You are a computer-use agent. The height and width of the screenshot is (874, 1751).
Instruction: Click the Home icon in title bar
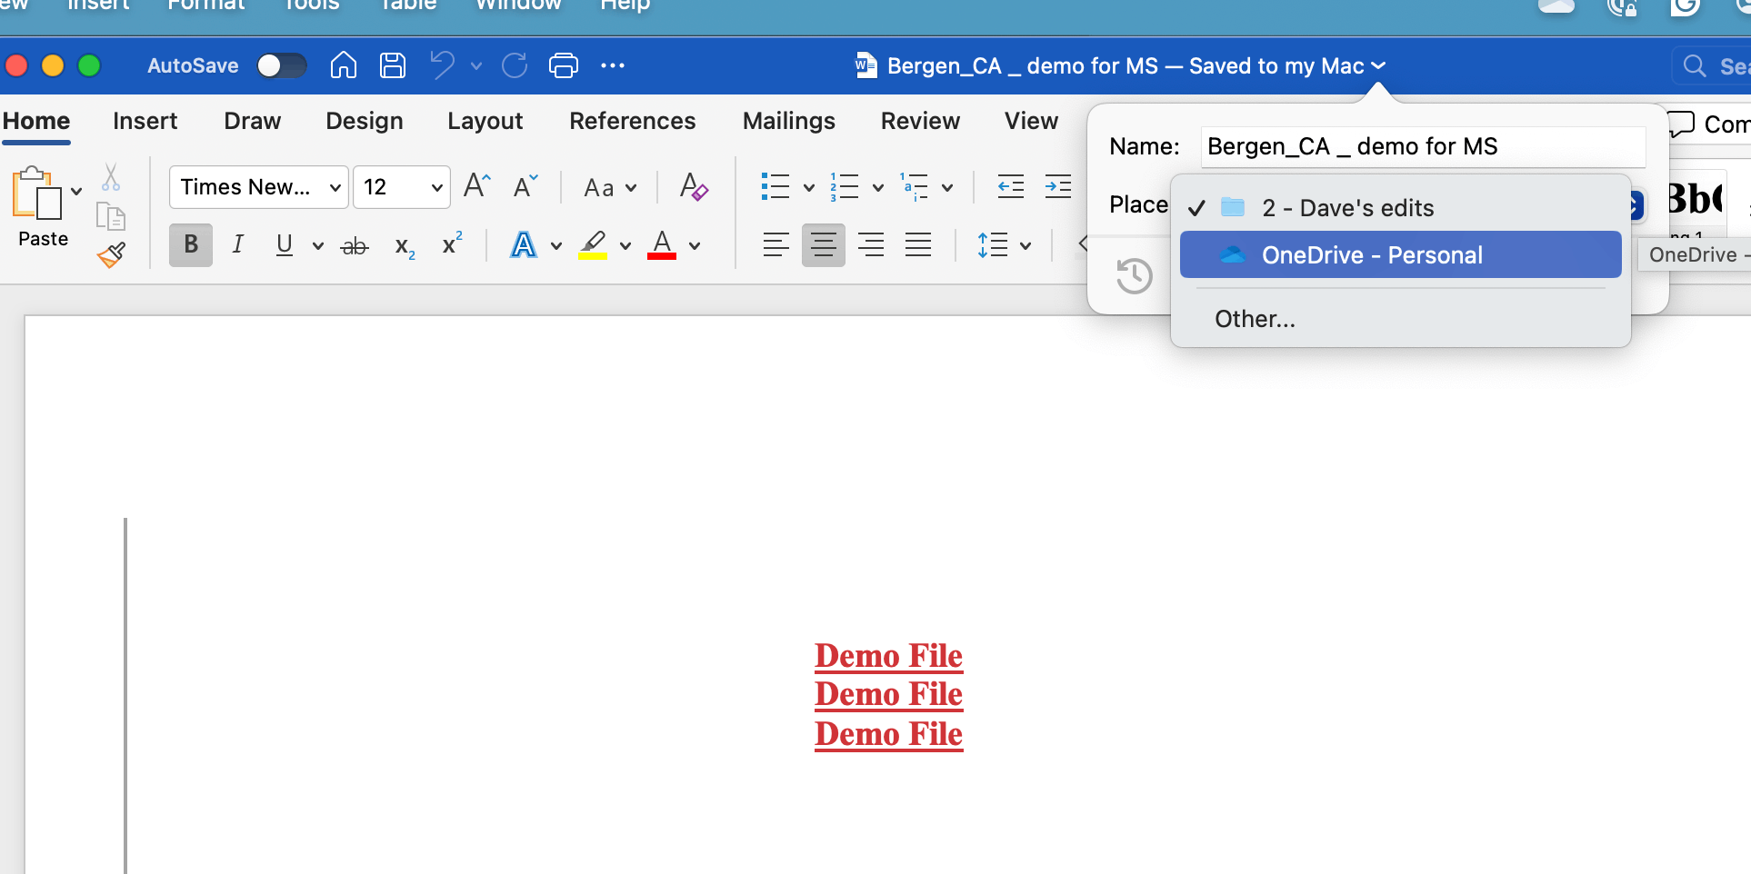(343, 65)
